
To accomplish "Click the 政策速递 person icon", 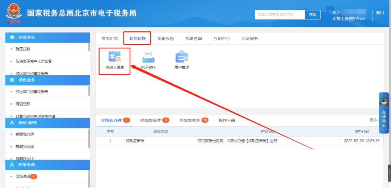I will (x=12, y=165).
